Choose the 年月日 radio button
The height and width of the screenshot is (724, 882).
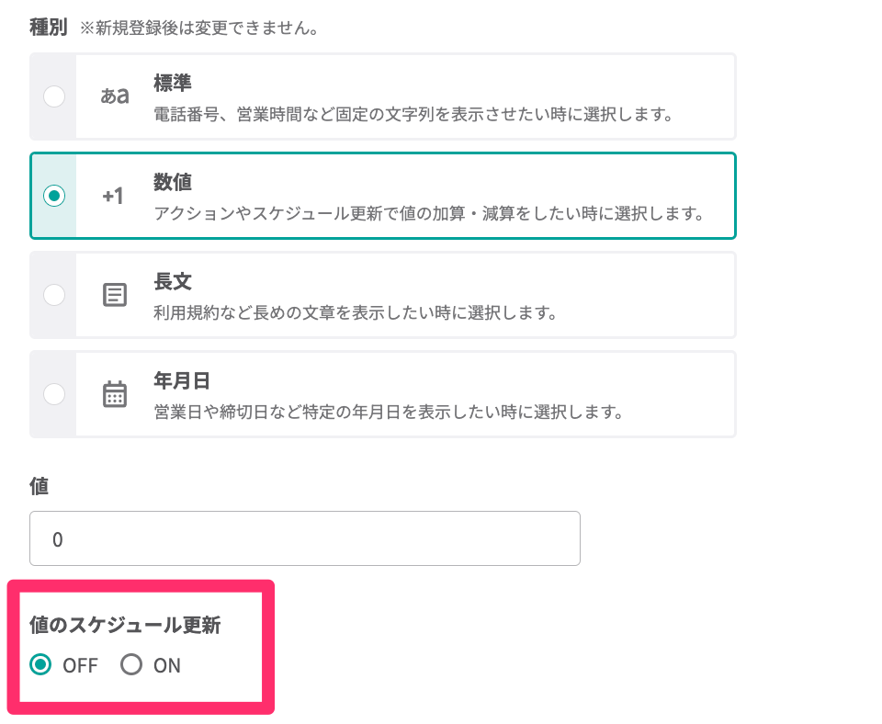point(54,394)
